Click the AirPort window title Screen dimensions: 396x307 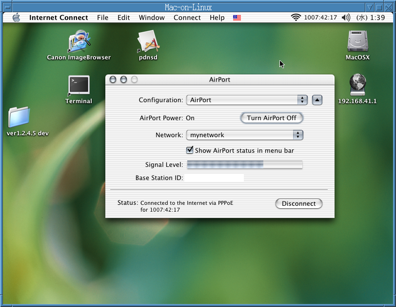pyautogui.click(x=219, y=80)
